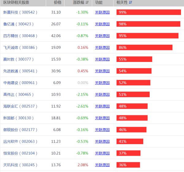184x172 pixels.
Task: Click the 41% correlation bar for 远光软件
Action: [130, 141]
